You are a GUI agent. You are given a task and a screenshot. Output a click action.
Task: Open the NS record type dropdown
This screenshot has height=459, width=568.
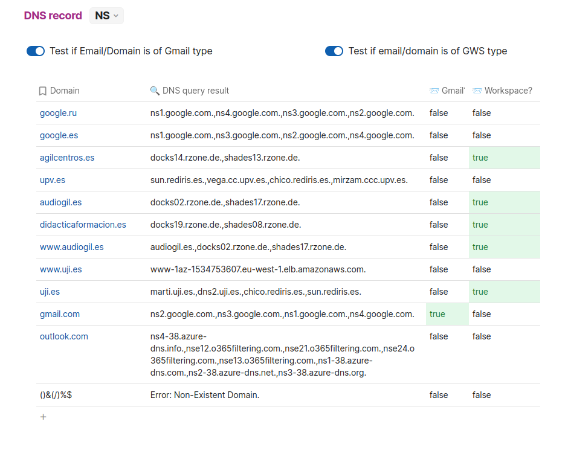(106, 16)
